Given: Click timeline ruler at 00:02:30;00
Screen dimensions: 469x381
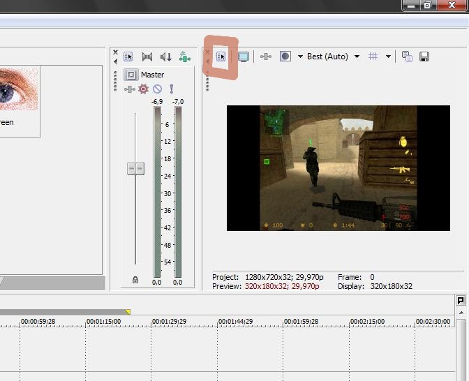Looking at the screenshot, I should tap(433, 322).
